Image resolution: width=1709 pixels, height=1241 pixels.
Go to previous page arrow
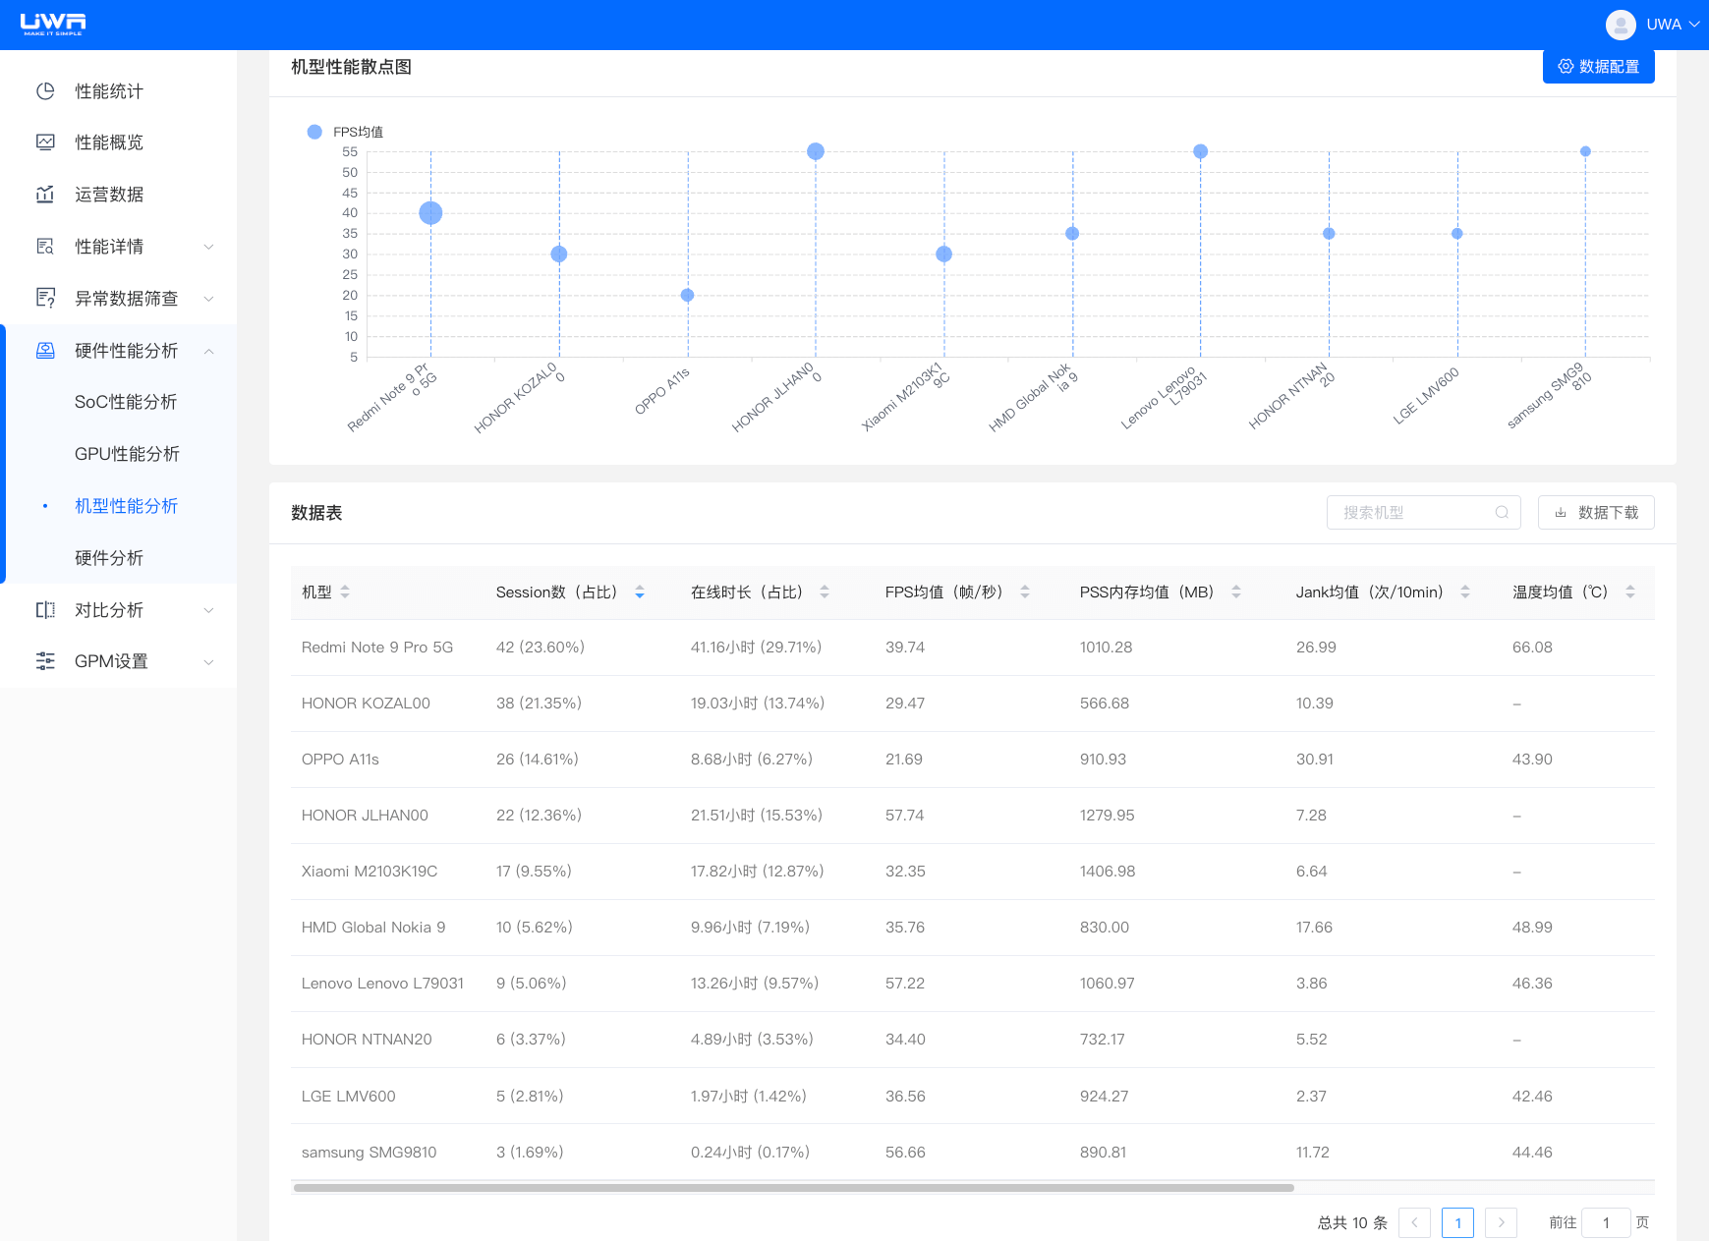(x=1414, y=1222)
